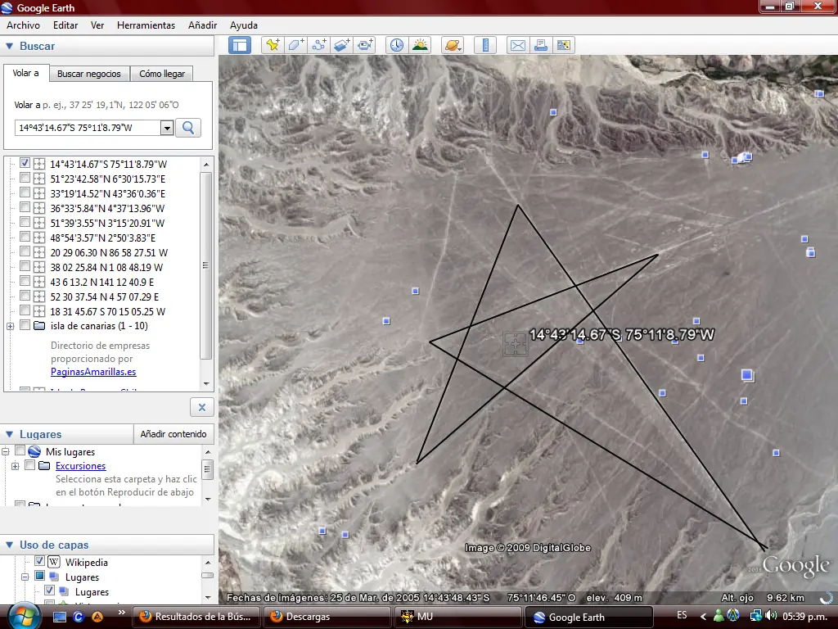Click the Mis lugares globe icon
This screenshot has height=629, width=838.
coord(34,451)
